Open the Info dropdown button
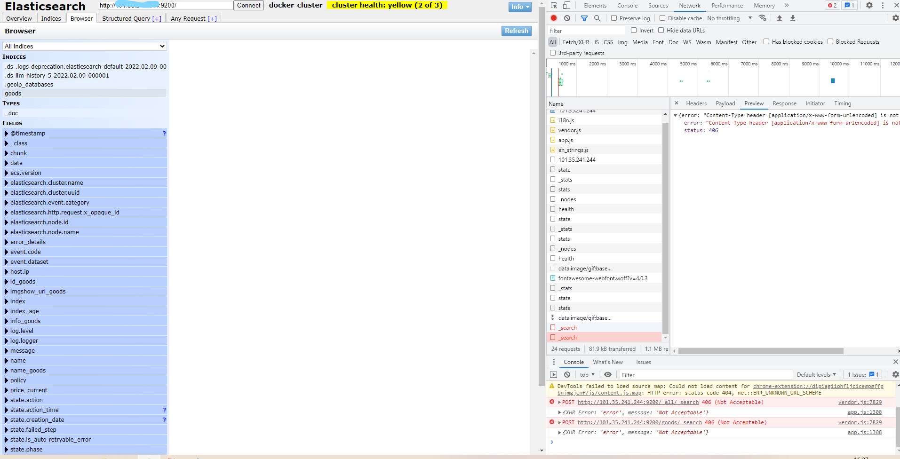Viewport: 900px width, 459px height. click(x=520, y=7)
